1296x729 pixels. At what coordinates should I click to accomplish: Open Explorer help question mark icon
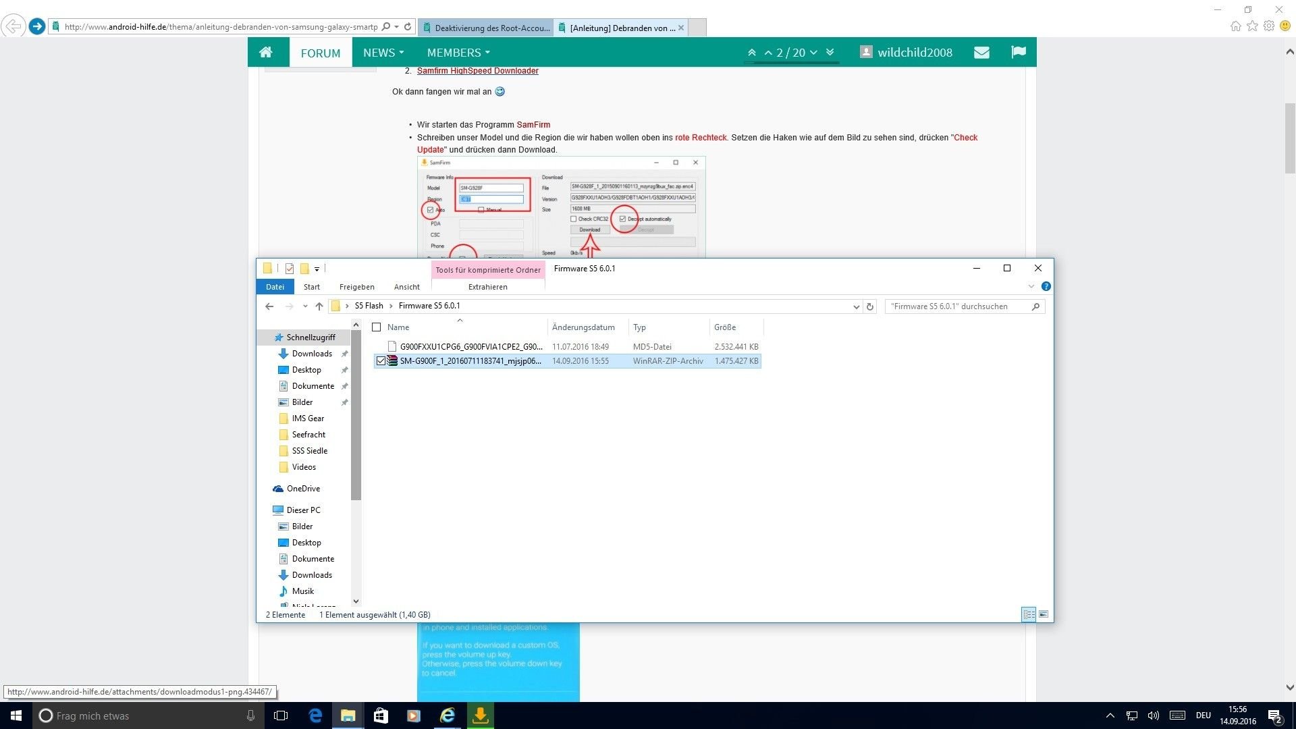(1046, 286)
